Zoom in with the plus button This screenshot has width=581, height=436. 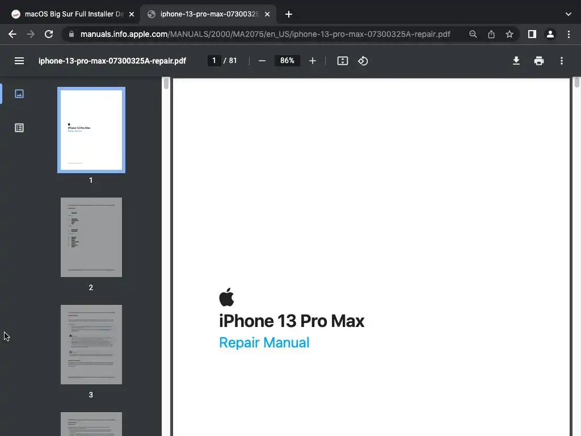click(x=313, y=61)
